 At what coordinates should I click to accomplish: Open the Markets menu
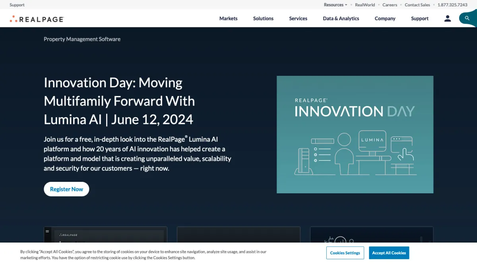pyautogui.click(x=229, y=19)
